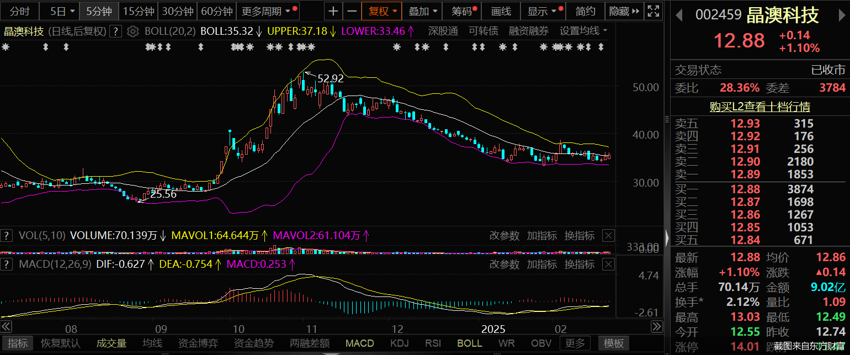Toggle the RSI indicator on
Screen dimensions: 850x355
pos(433,343)
